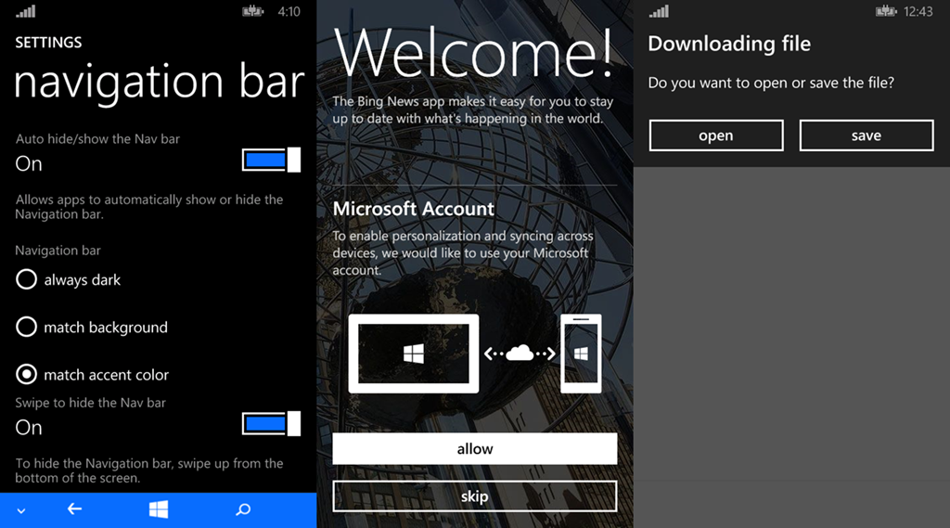Select the match accent color radio option
950x528 pixels.
click(92, 375)
